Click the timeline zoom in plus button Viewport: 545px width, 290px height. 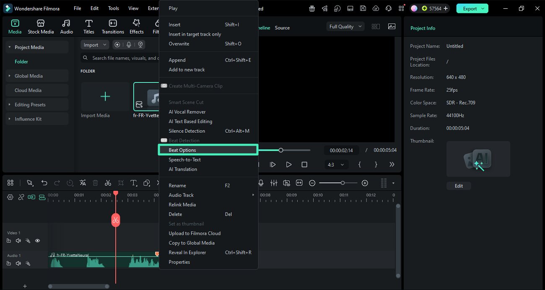click(365, 183)
